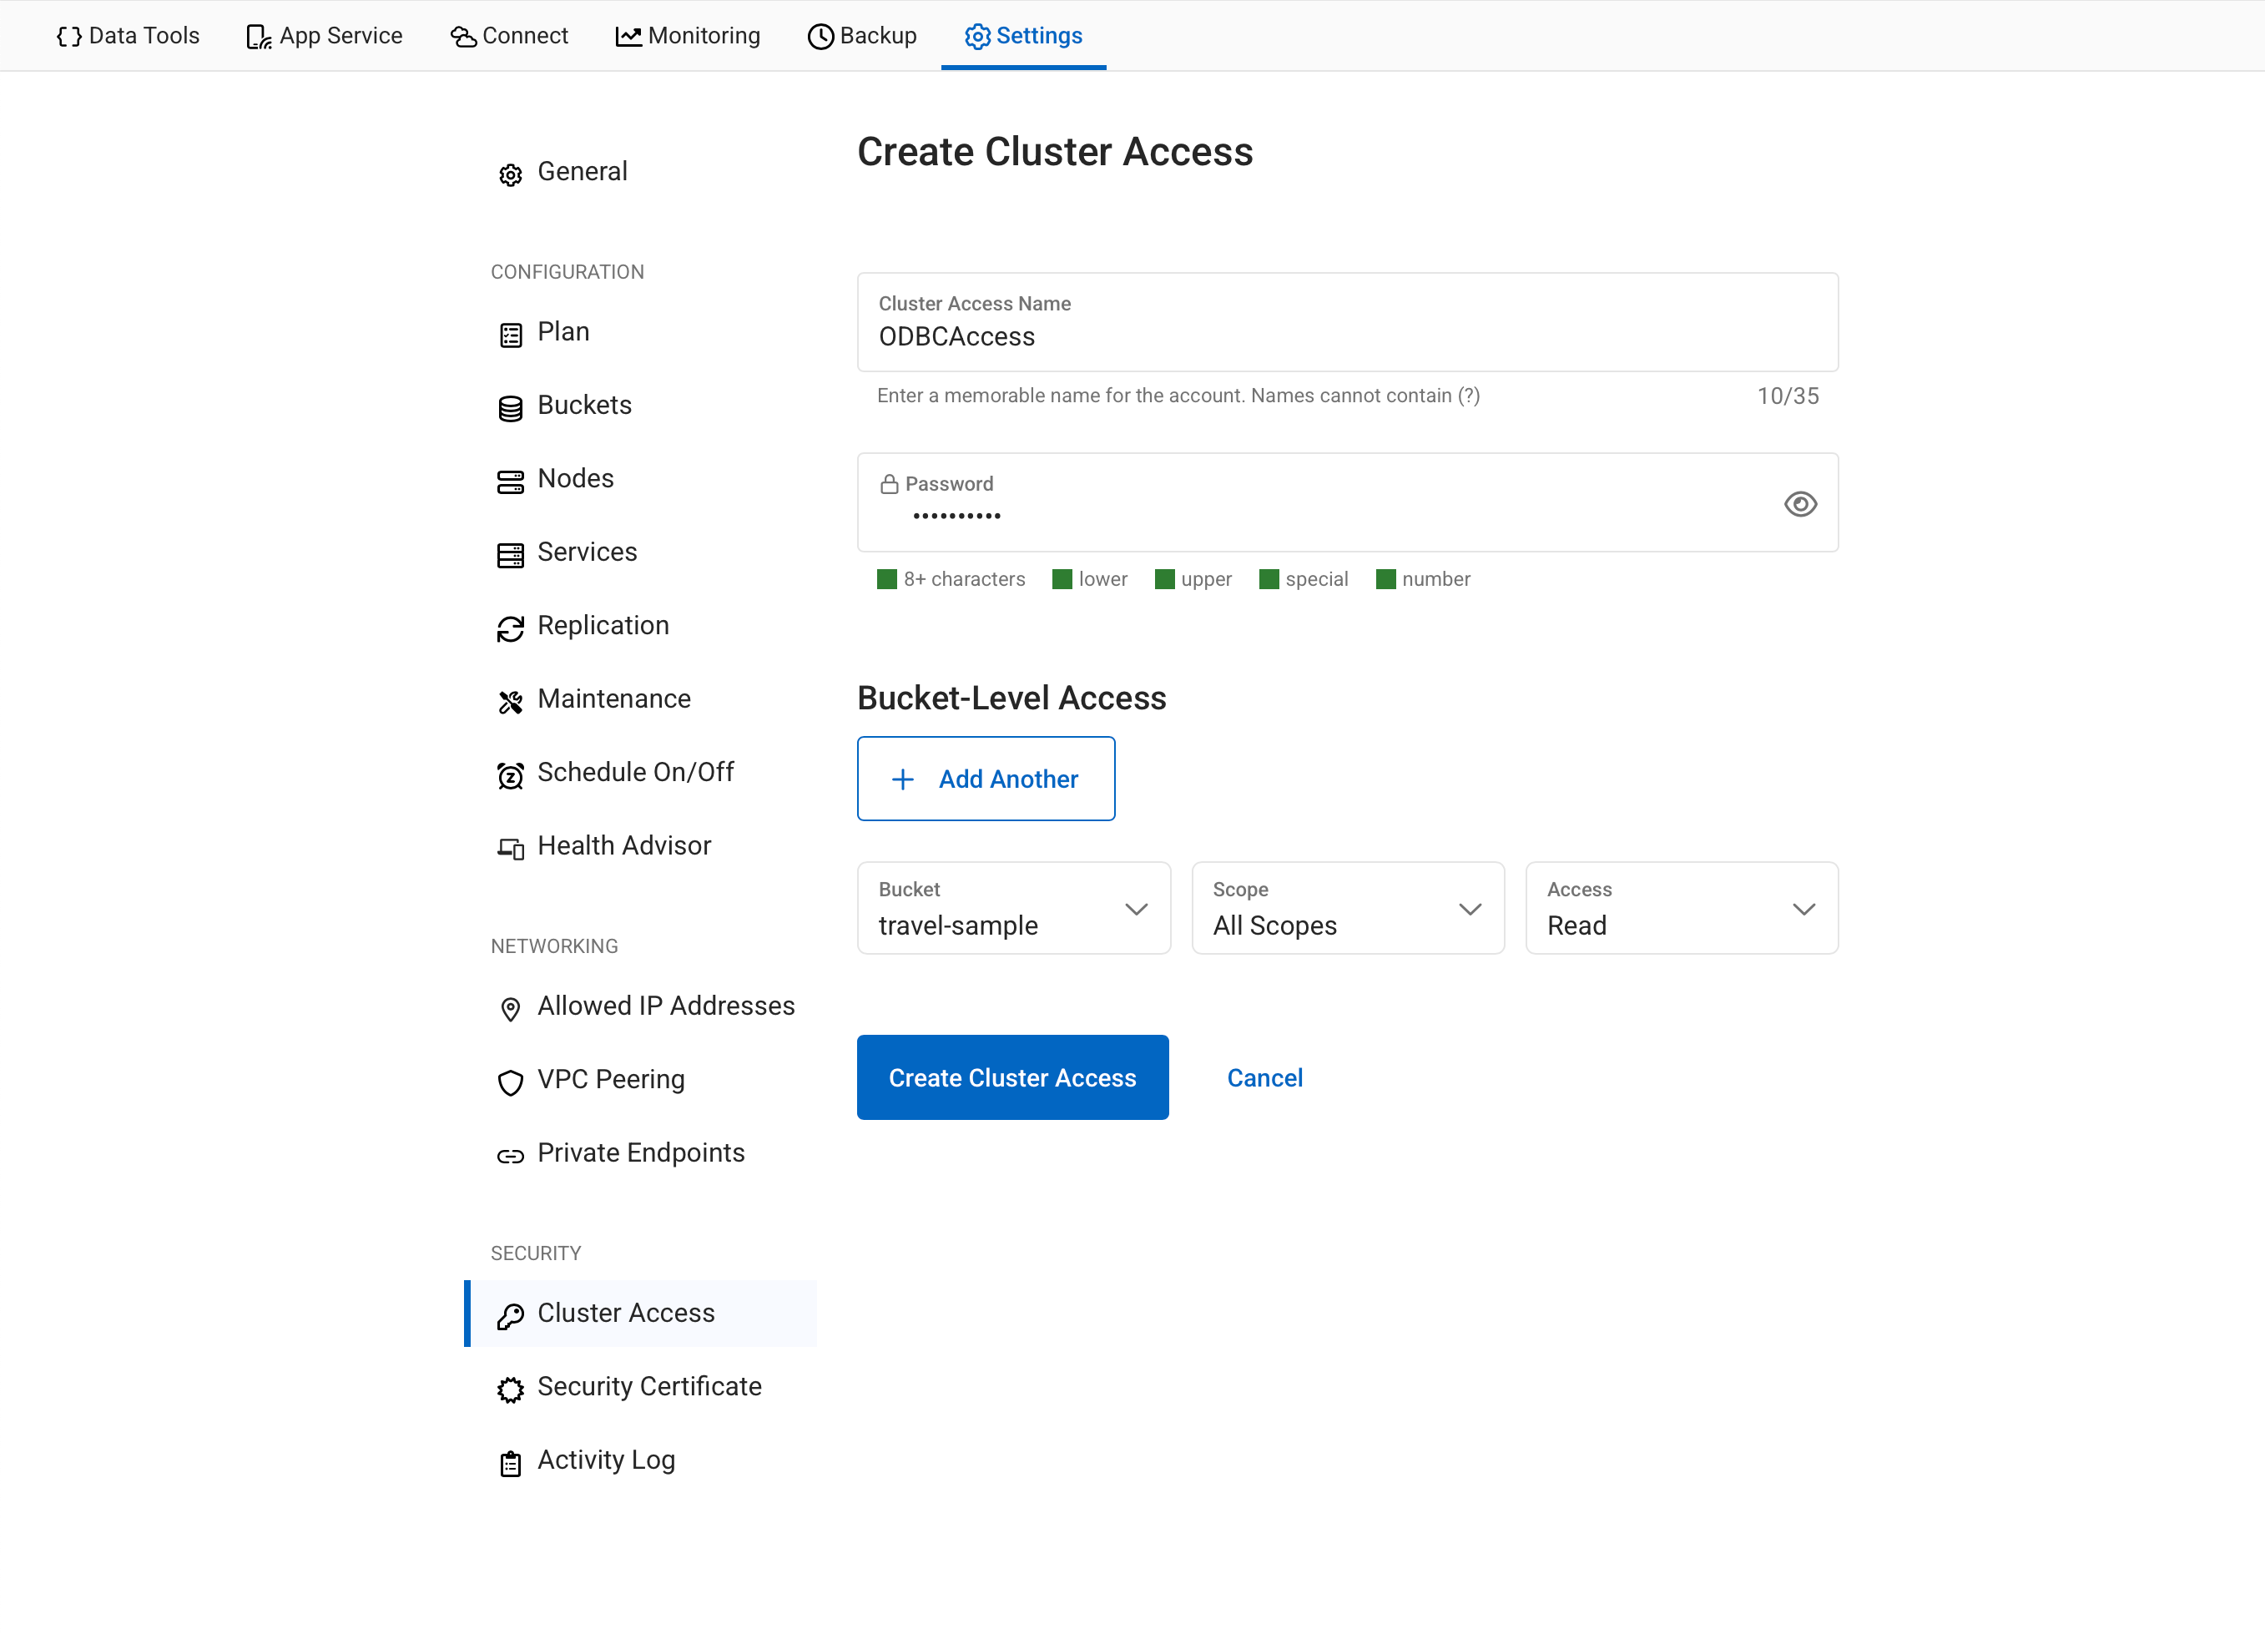
Task: Click the Security Certificate badge icon
Action: coord(510,1389)
